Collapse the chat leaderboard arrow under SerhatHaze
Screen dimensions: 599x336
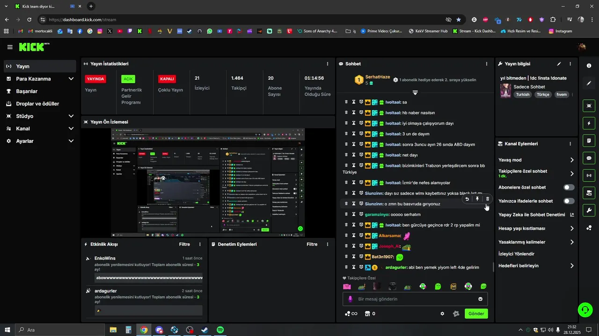pyautogui.click(x=415, y=92)
